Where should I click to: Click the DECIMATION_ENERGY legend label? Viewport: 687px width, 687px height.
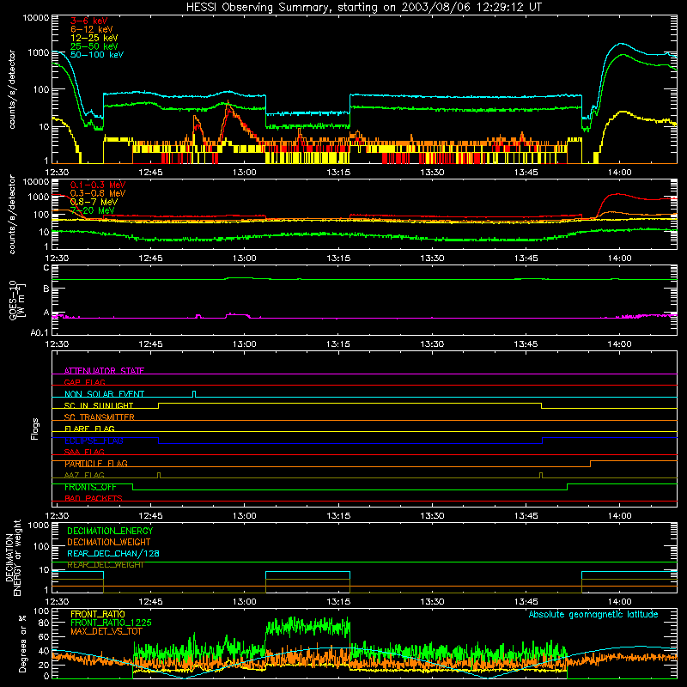[x=110, y=531]
